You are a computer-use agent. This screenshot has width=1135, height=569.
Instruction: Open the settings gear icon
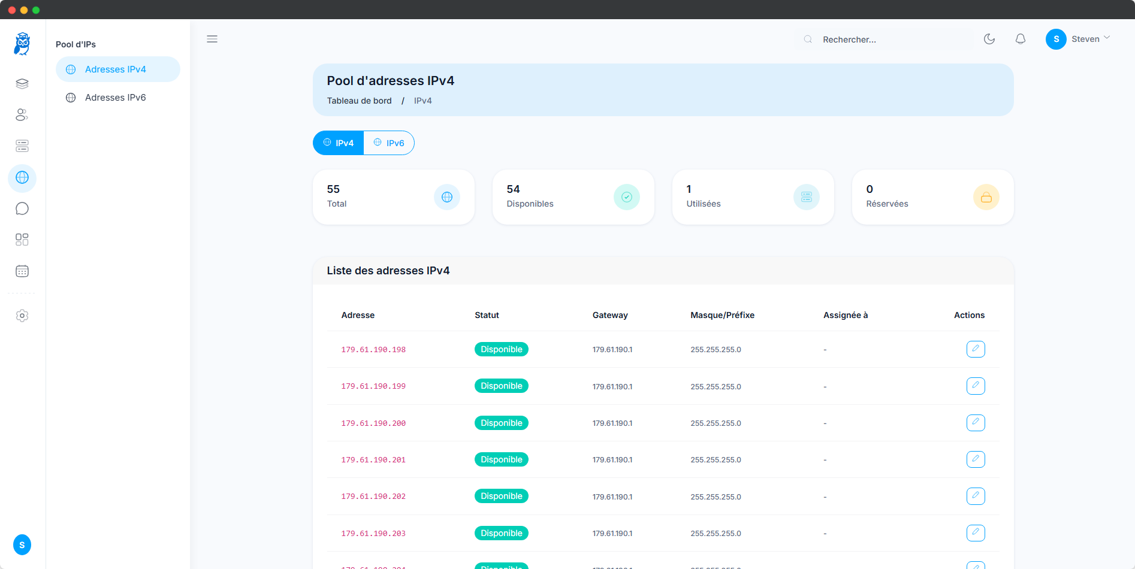click(22, 316)
